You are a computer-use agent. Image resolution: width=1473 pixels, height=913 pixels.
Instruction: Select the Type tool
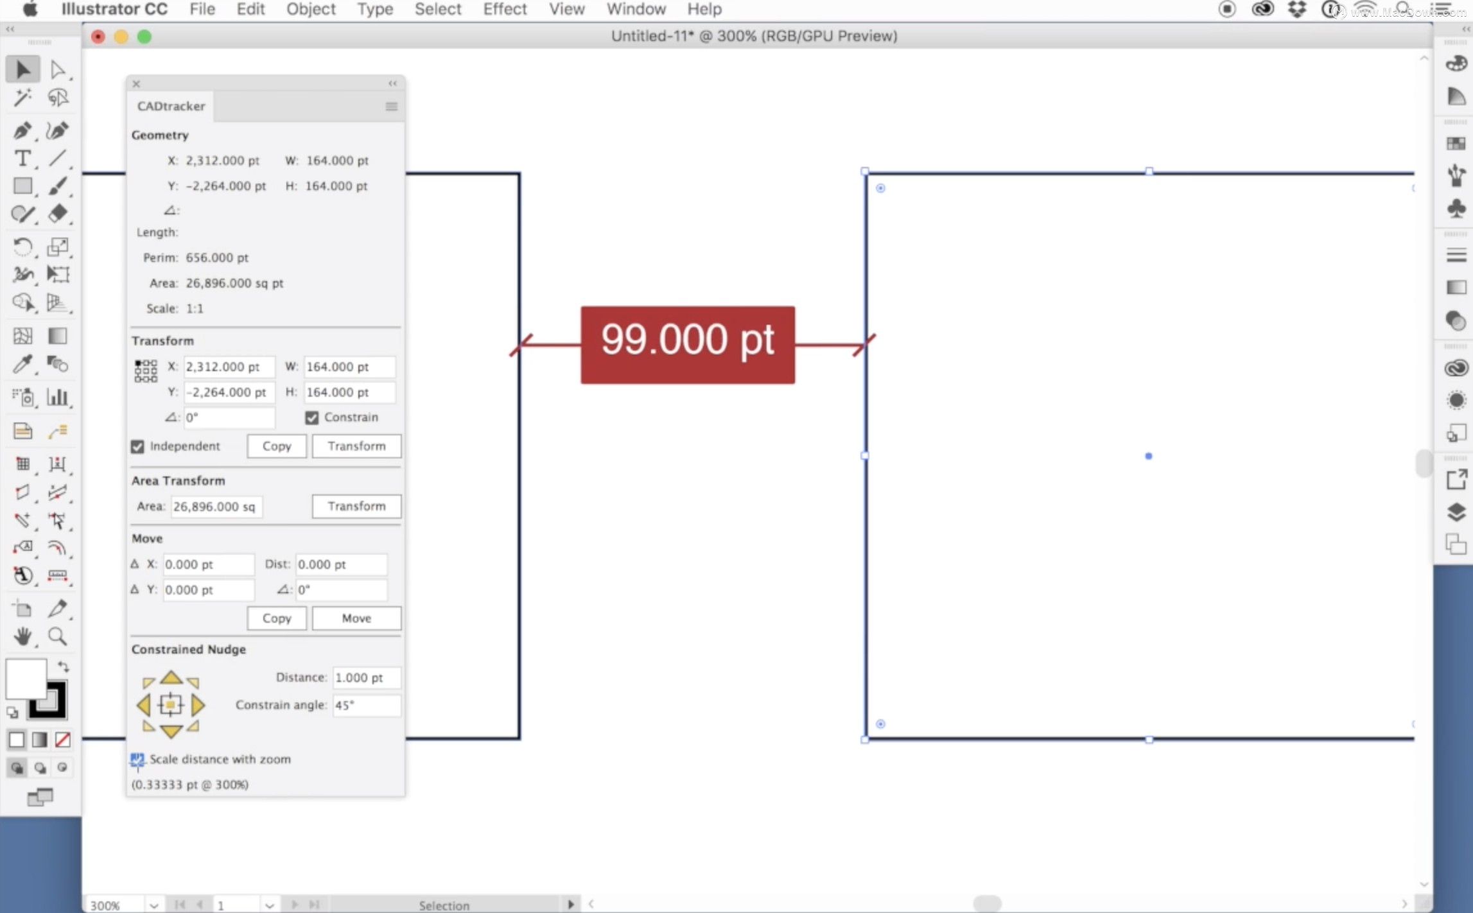click(x=22, y=158)
